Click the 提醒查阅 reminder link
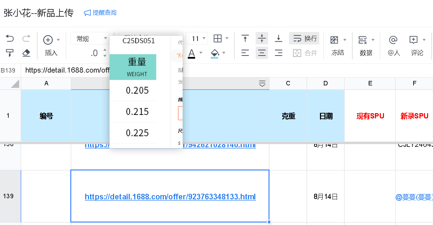This screenshot has width=433, height=225. [100, 13]
